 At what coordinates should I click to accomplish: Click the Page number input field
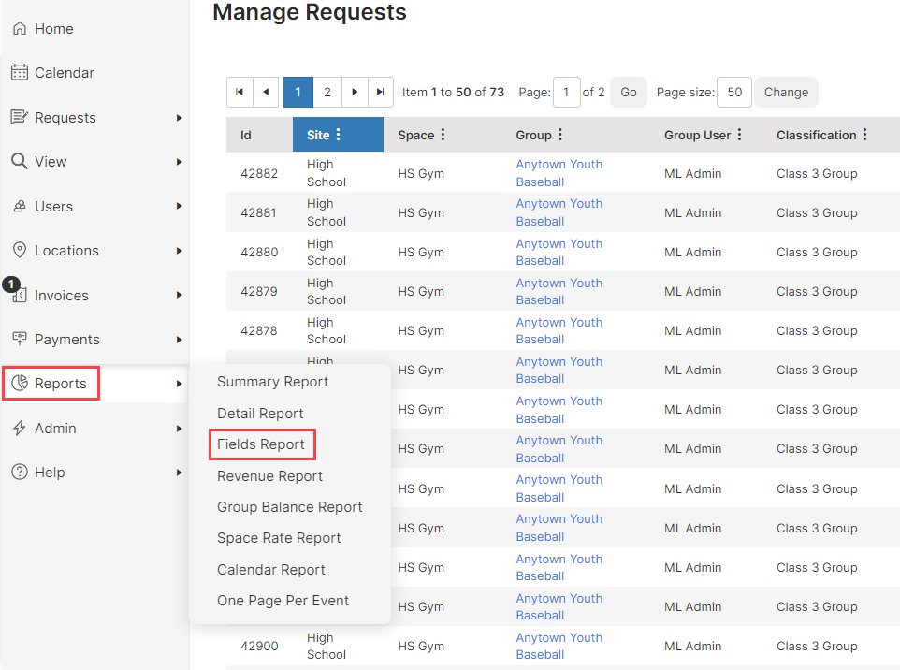click(567, 92)
